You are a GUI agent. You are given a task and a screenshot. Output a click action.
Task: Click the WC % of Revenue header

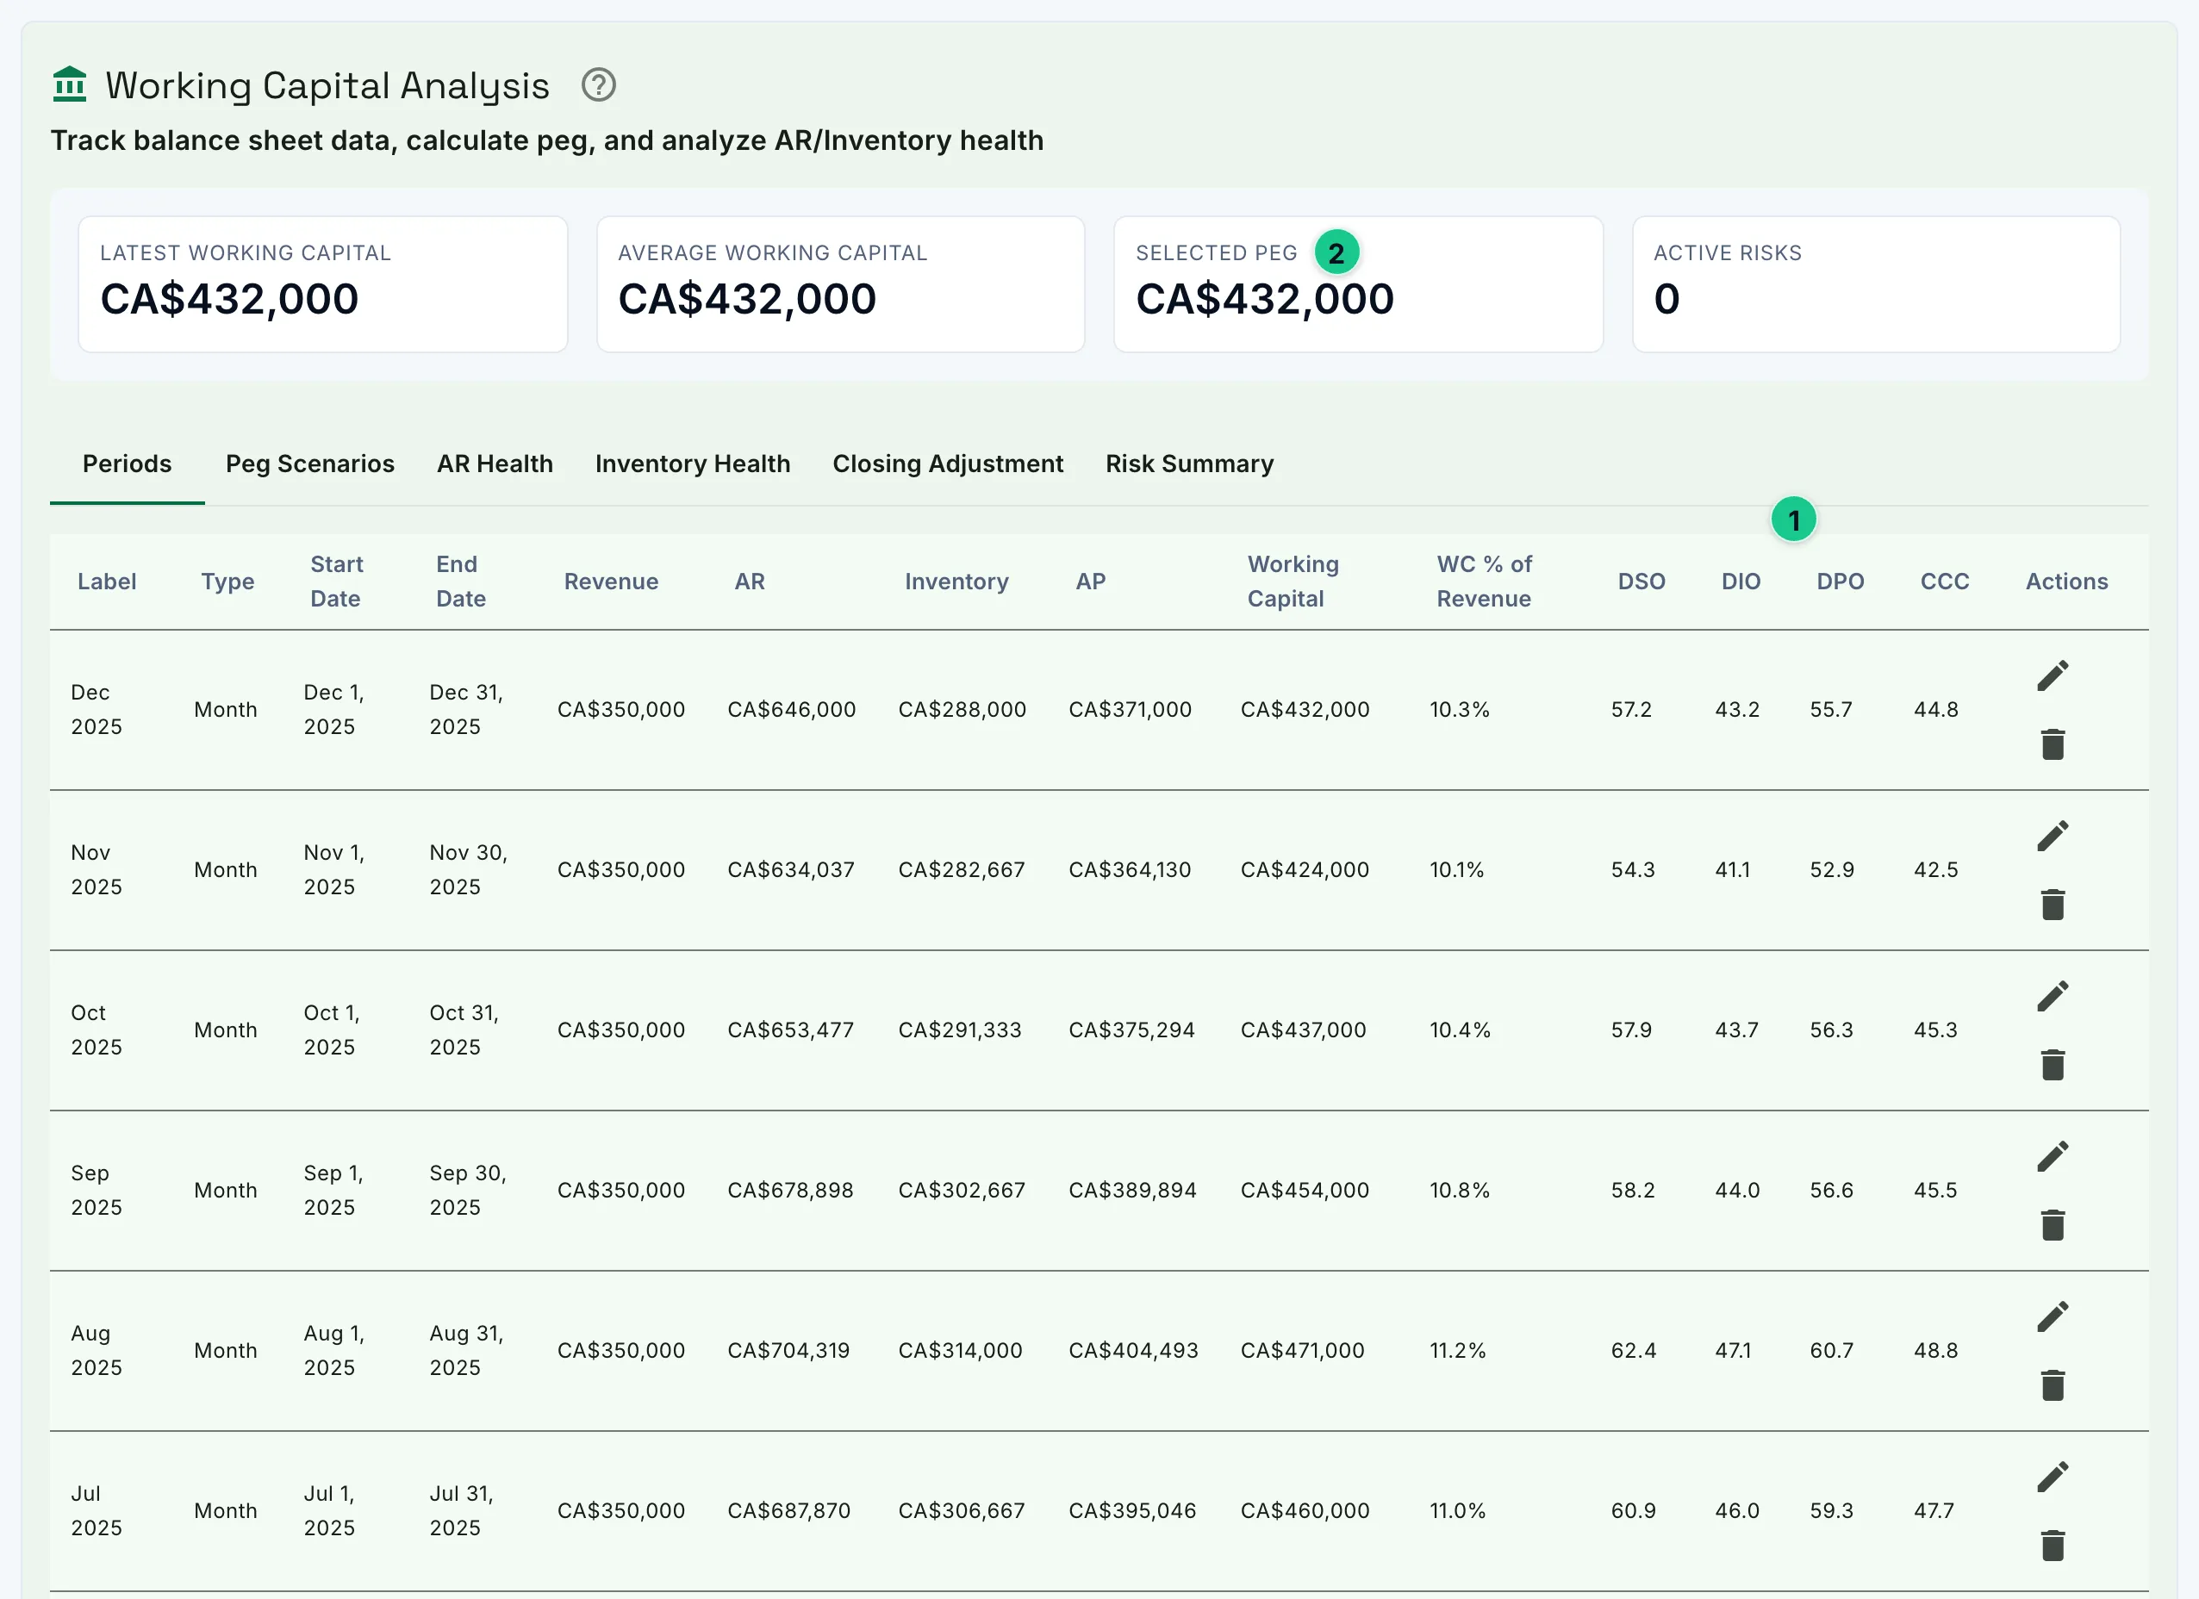coord(1485,582)
